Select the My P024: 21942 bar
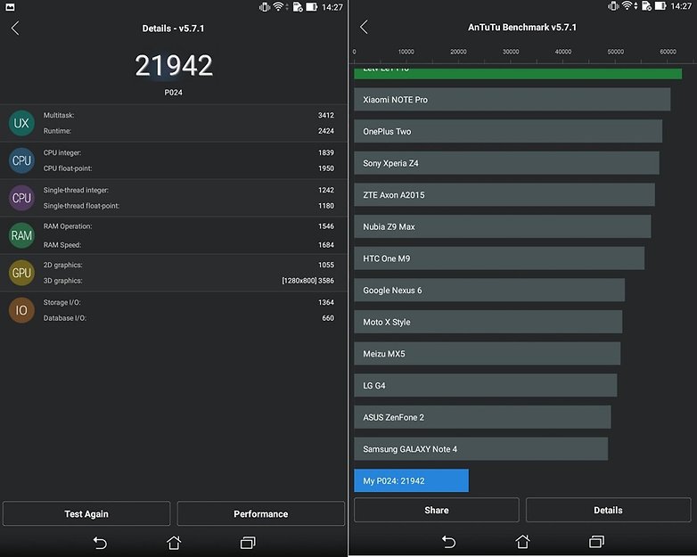The width and height of the screenshot is (697, 557). 411,480
